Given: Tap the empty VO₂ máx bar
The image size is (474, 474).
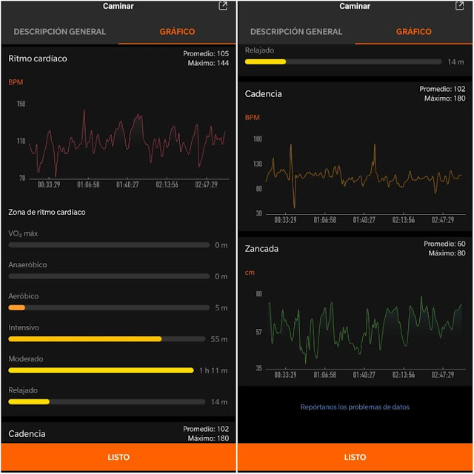Looking at the screenshot, I should pyautogui.click(x=109, y=245).
